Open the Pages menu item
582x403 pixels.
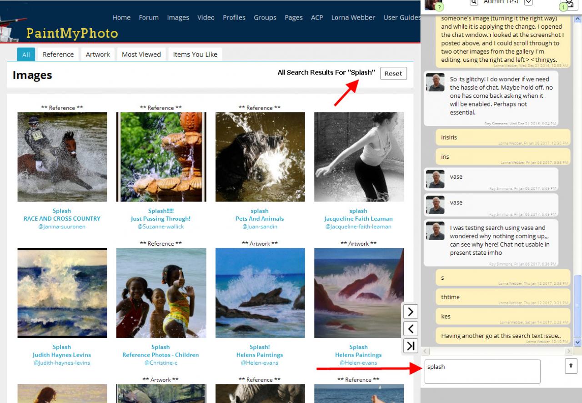point(294,18)
